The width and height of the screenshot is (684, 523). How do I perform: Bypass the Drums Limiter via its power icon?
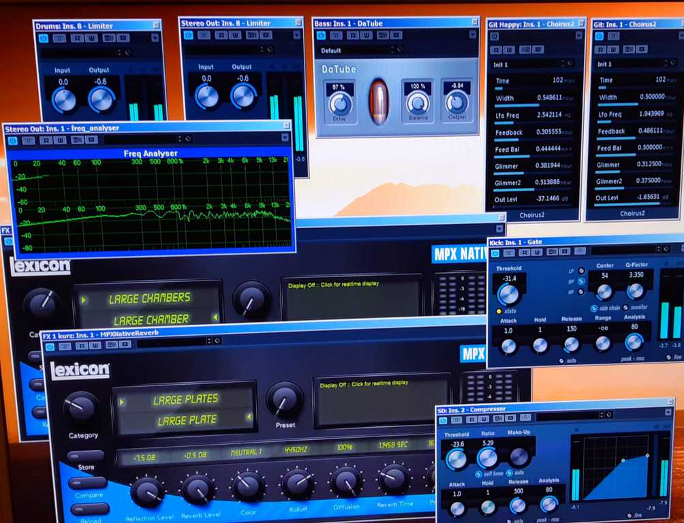point(43,38)
